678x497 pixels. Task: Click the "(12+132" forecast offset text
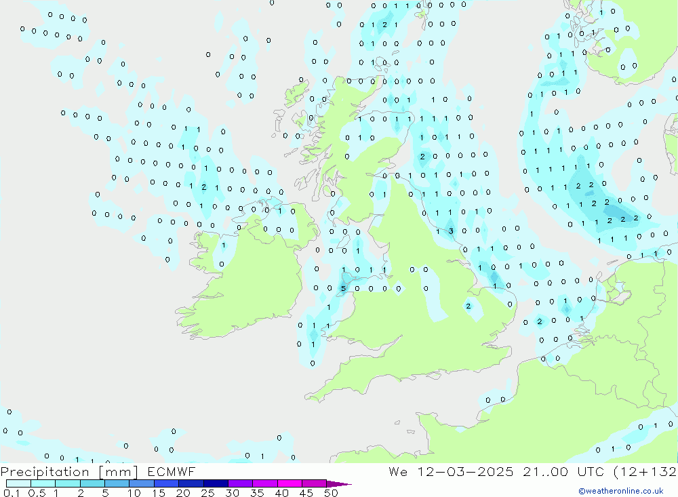point(645,472)
